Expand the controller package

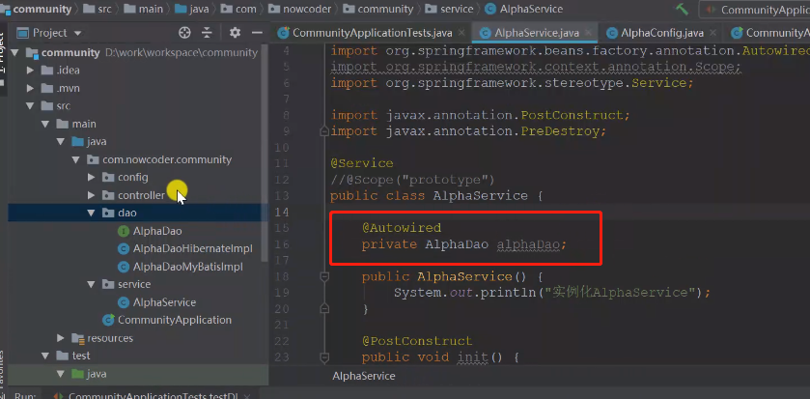click(x=92, y=195)
